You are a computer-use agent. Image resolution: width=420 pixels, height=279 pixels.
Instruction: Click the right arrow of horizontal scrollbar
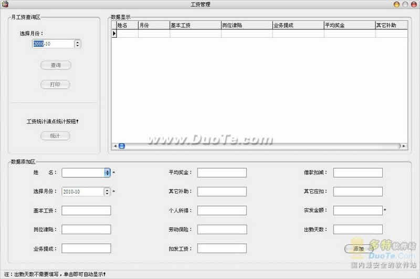[404, 146]
